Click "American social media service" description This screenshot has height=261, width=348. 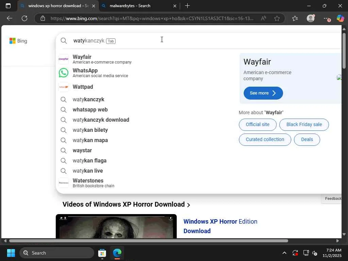pyautogui.click(x=100, y=76)
